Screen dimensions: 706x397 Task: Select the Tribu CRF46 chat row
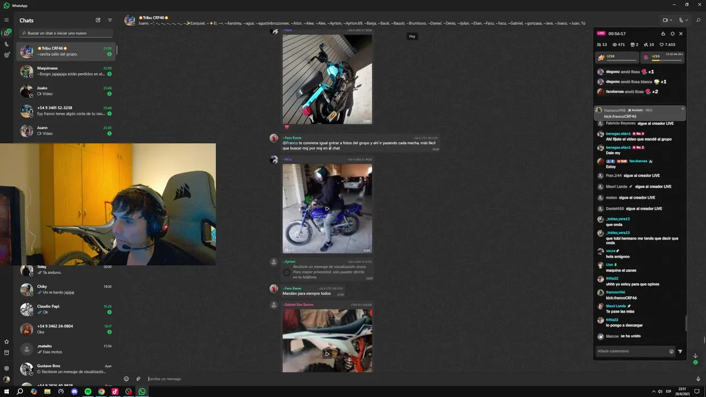tap(66, 51)
